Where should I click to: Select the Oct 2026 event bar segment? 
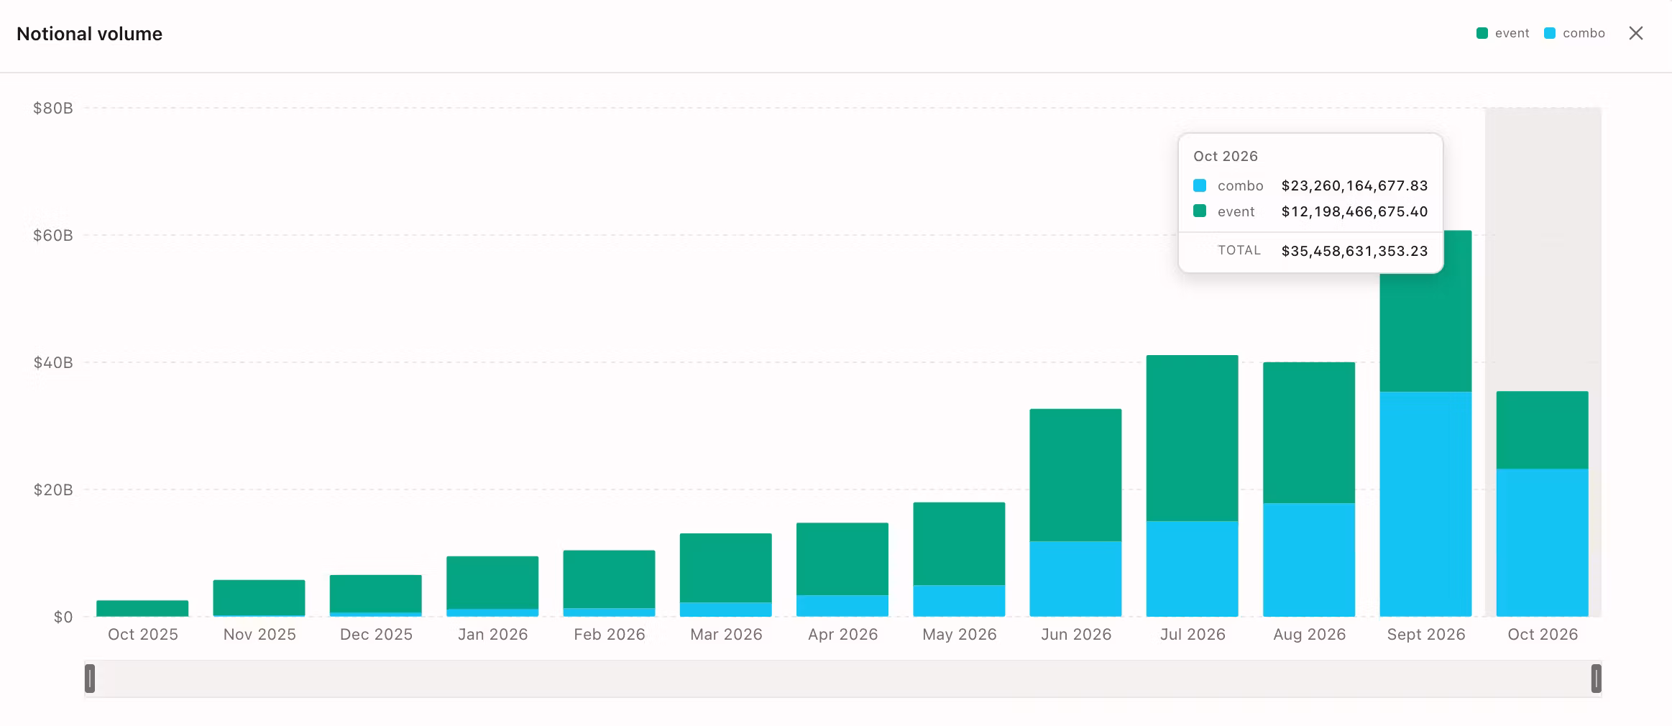coord(1542,430)
